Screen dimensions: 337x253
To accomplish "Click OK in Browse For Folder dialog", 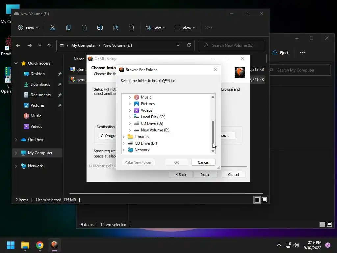I will [176, 162].
